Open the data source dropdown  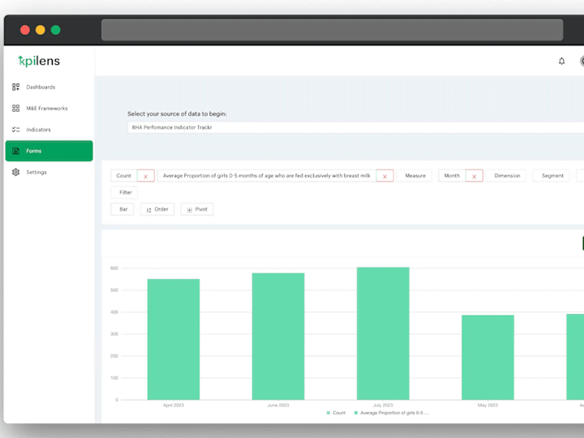(356, 127)
